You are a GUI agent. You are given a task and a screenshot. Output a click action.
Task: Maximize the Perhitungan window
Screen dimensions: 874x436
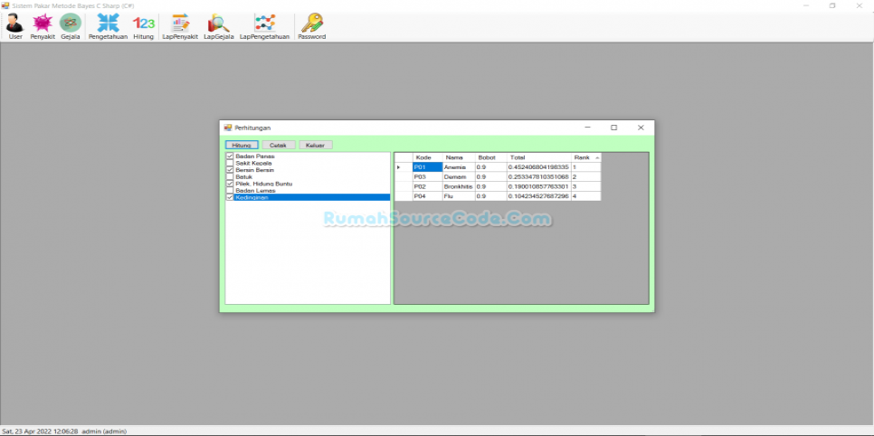(x=613, y=128)
